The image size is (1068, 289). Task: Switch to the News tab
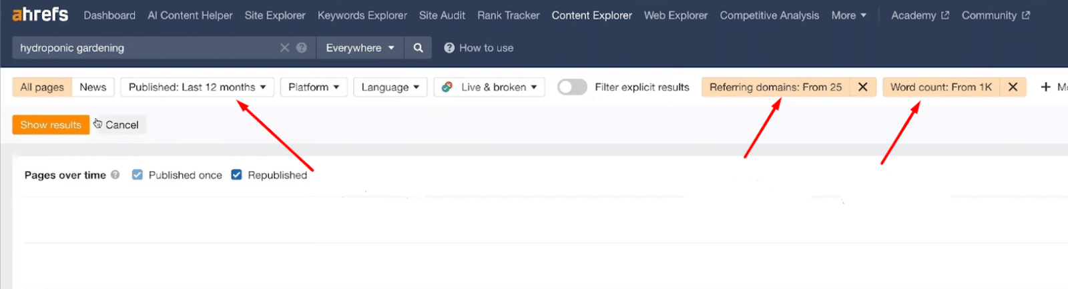(93, 87)
